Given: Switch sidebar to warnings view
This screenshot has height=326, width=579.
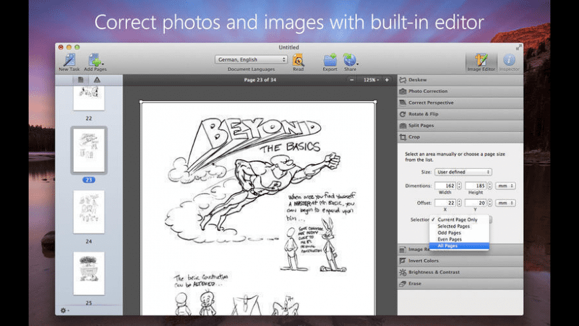Looking at the screenshot, I should point(96,80).
